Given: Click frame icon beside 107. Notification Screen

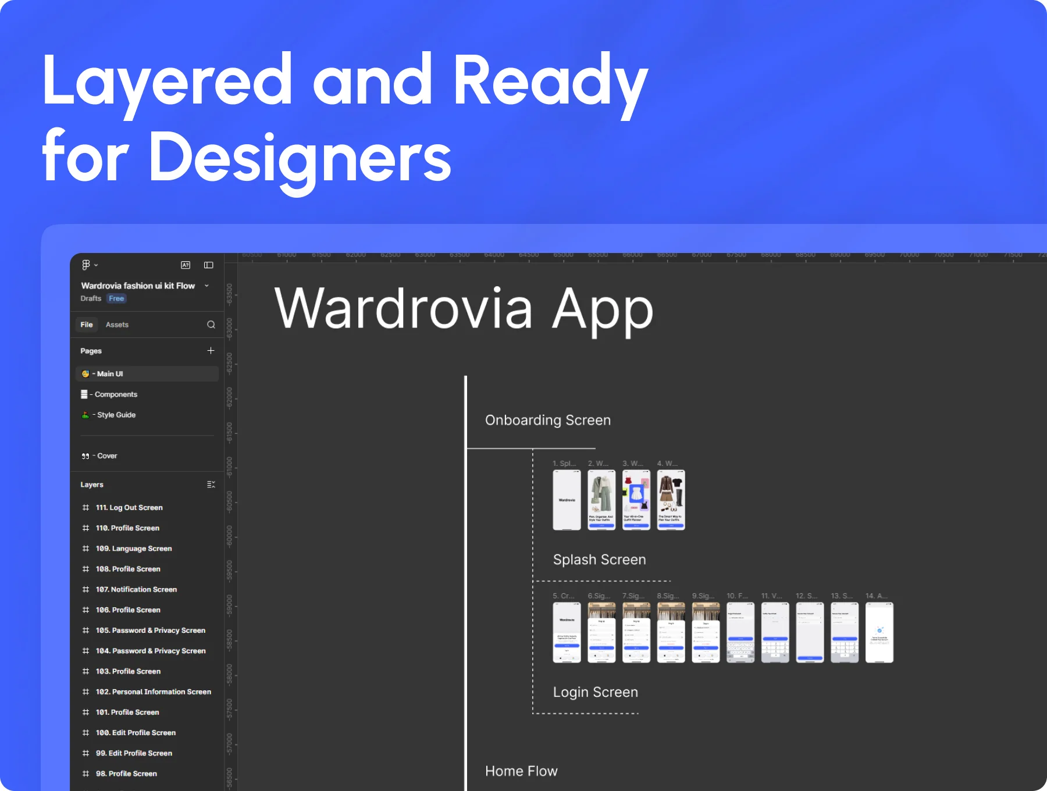Looking at the screenshot, I should coord(86,589).
